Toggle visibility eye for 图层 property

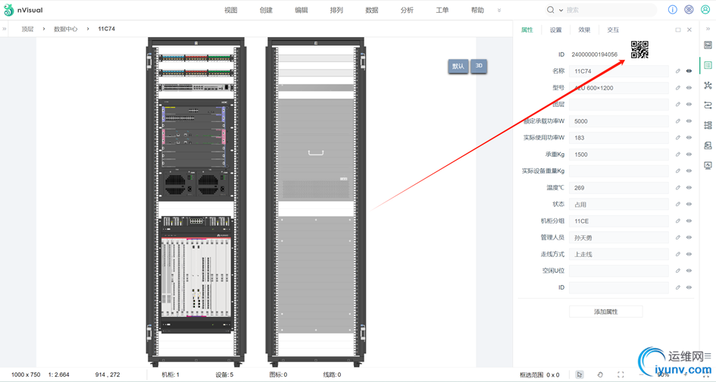(x=689, y=104)
